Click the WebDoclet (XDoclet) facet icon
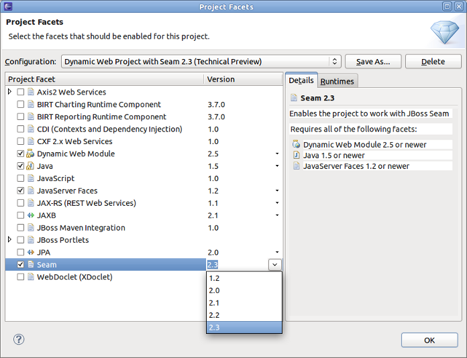467x358 pixels. click(x=31, y=277)
